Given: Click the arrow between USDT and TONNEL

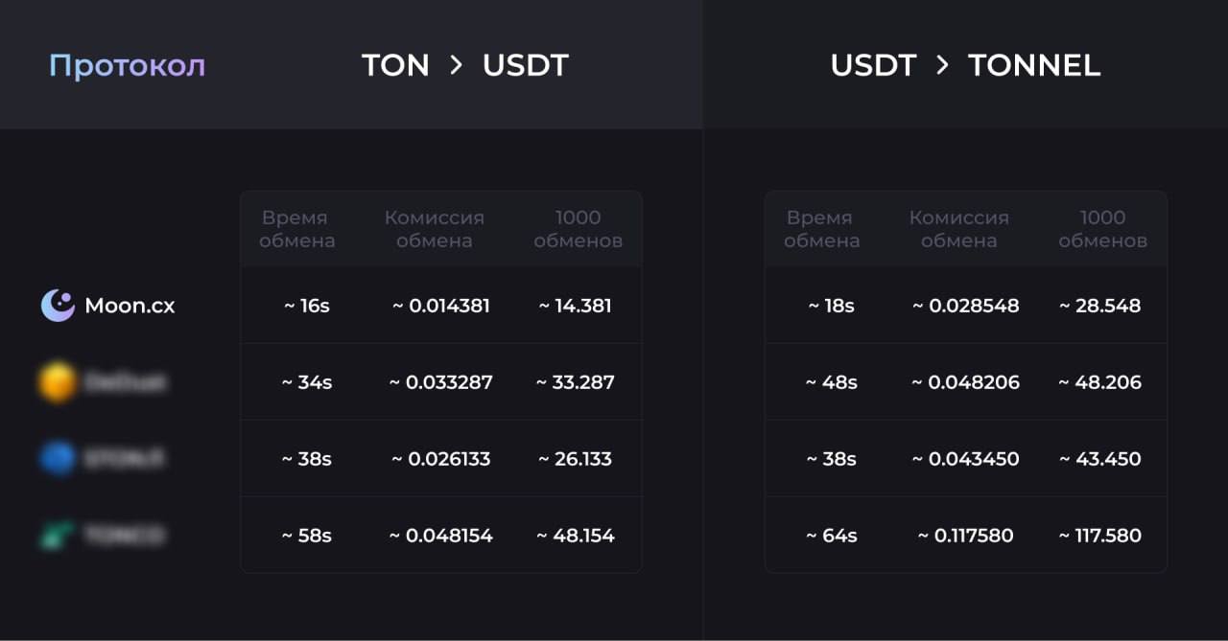Looking at the screenshot, I should (x=942, y=65).
